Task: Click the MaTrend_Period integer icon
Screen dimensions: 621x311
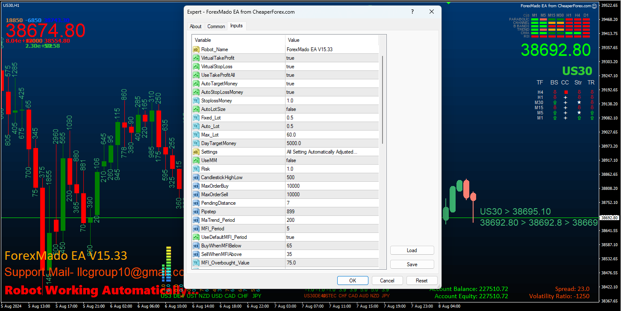Action: pyautogui.click(x=196, y=220)
